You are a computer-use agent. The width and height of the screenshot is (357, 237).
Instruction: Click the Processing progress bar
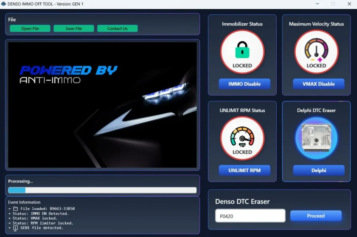(102, 190)
